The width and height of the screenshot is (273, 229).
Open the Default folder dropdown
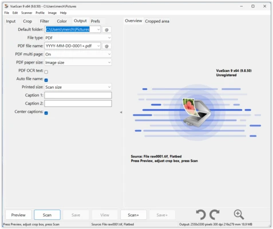pyautogui.click(x=98, y=29)
